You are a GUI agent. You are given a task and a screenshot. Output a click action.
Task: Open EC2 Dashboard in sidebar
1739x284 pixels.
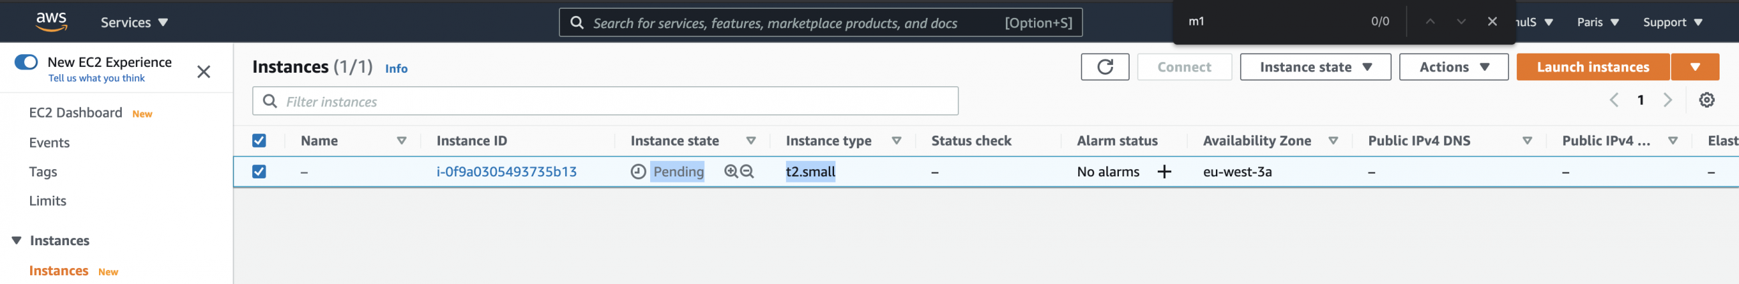click(x=76, y=113)
